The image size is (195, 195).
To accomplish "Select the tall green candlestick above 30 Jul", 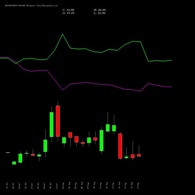I will coord(51,124).
